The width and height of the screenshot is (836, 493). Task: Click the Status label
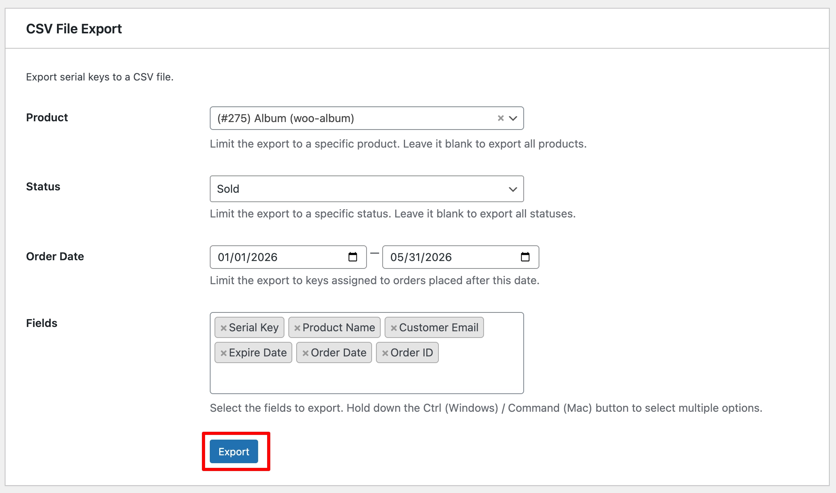(x=43, y=186)
